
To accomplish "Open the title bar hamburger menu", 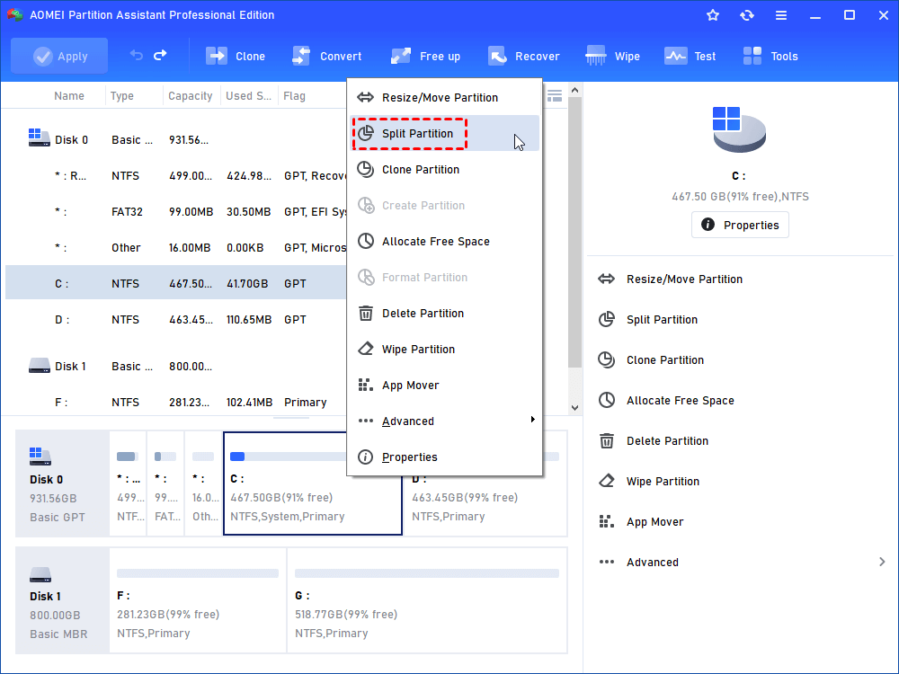I will click(781, 15).
